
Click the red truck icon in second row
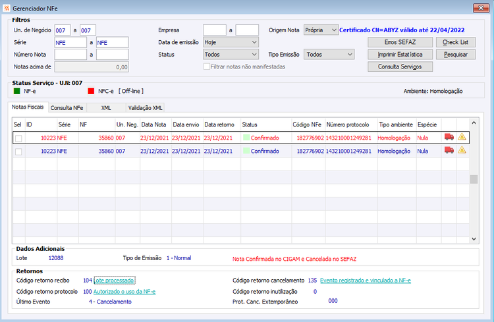click(449, 150)
